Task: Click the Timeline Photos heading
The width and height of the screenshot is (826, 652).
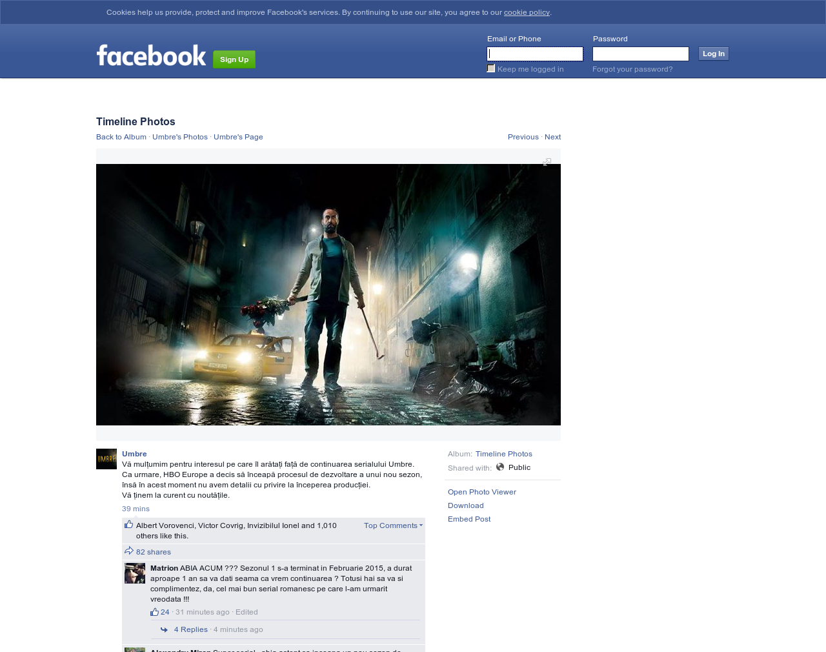Action: tap(136, 121)
